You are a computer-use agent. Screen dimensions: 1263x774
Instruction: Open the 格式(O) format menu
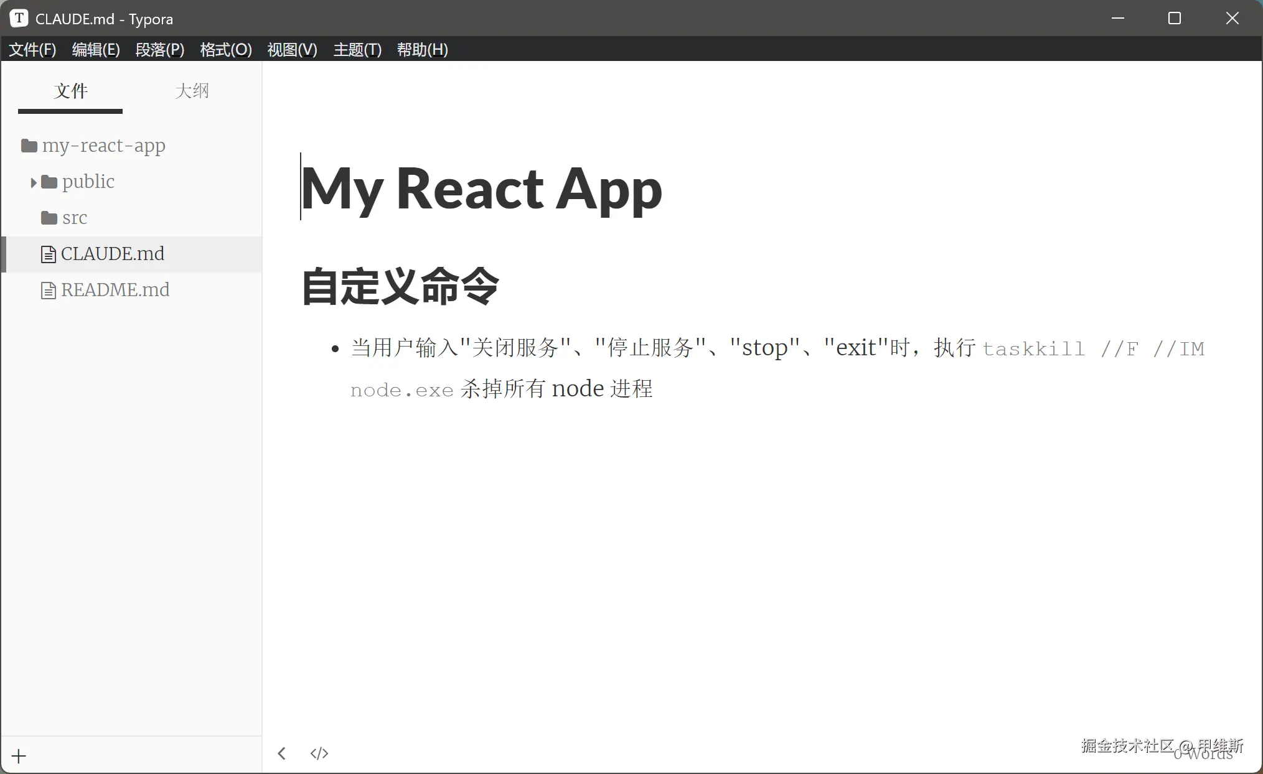point(226,50)
